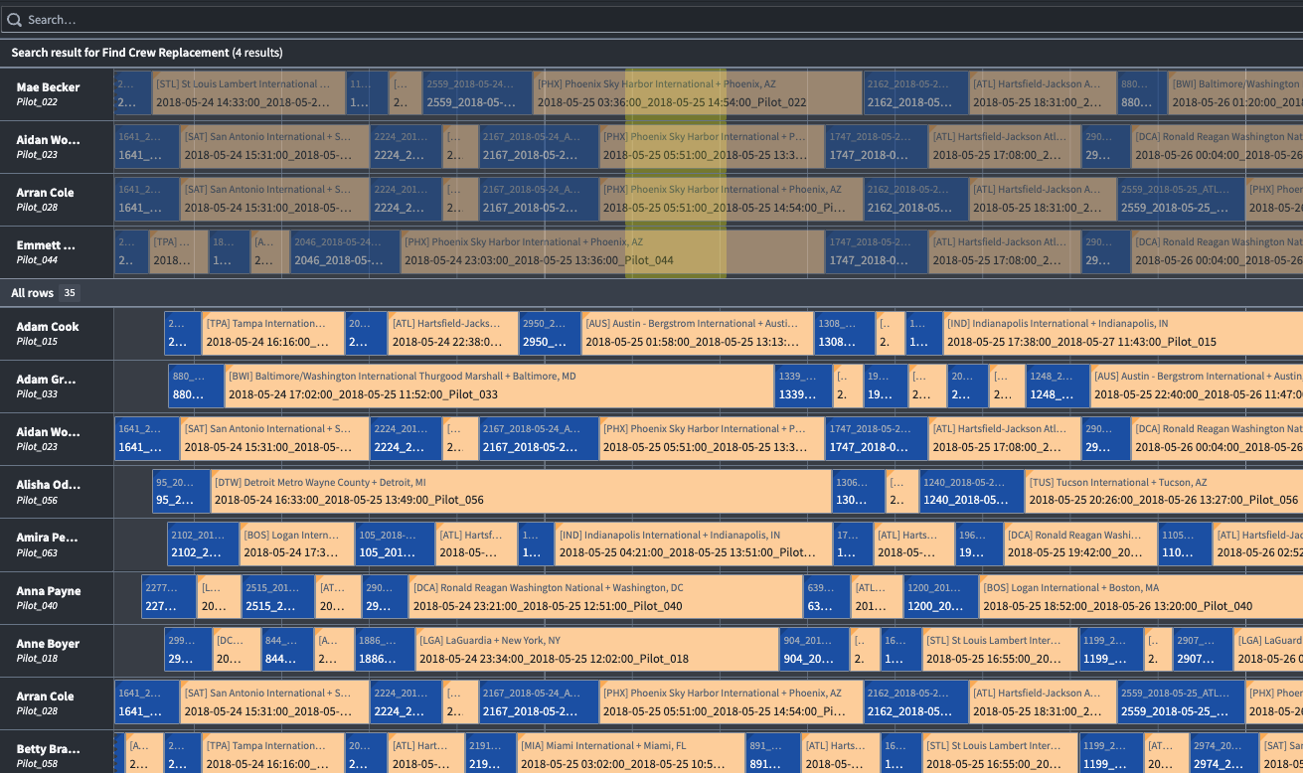Open Adam Cook's Austin-Bergstrom layover bar
The width and height of the screenshot is (1303, 773).
pos(697,334)
